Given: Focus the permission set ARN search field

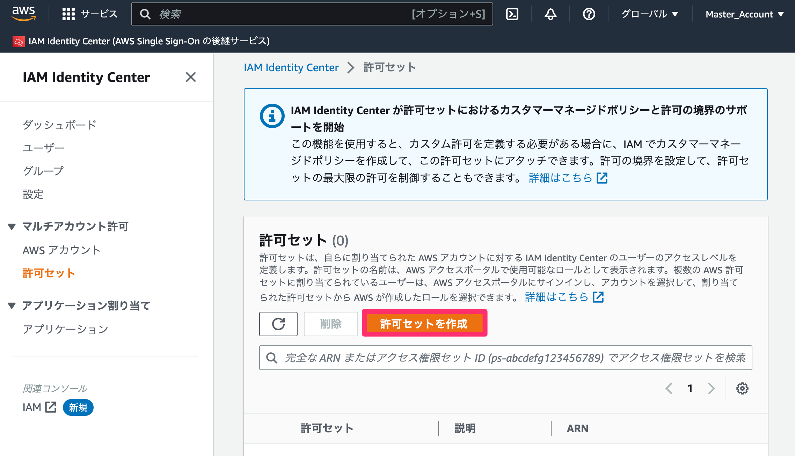Looking at the screenshot, I should [505, 358].
